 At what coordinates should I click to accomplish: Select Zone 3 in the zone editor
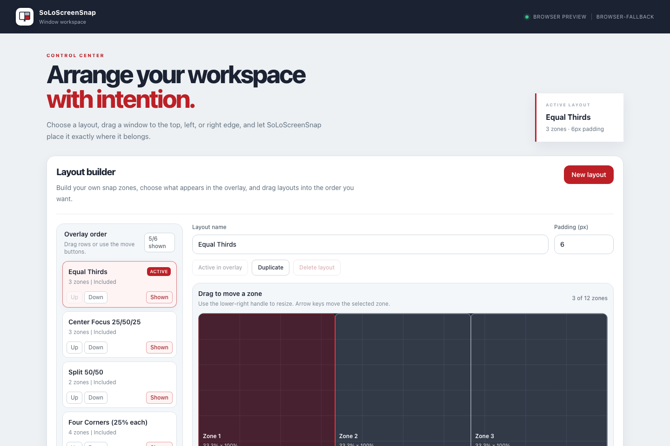[x=539, y=379]
